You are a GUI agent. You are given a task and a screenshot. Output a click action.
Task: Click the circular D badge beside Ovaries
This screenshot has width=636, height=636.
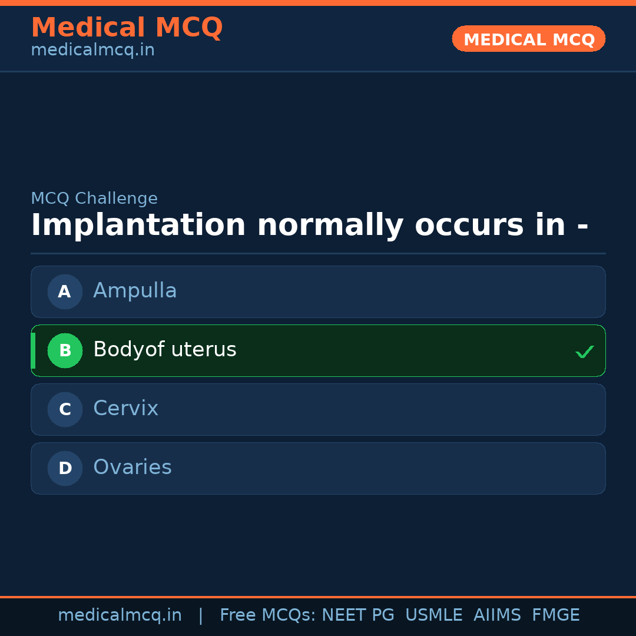pos(65,468)
